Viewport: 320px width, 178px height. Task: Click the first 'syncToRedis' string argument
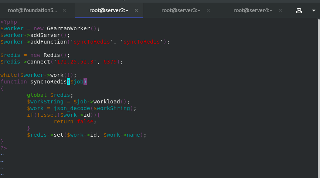click(92, 42)
